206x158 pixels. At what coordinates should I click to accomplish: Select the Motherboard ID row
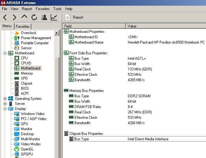coord(134,37)
